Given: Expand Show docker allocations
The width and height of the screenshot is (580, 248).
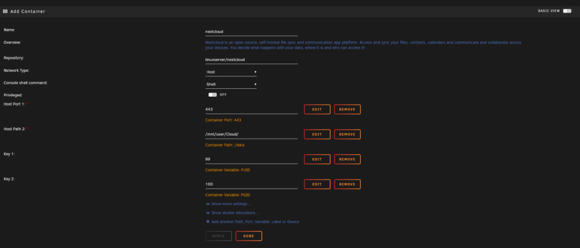Looking at the screenshot, I should 235,213.
